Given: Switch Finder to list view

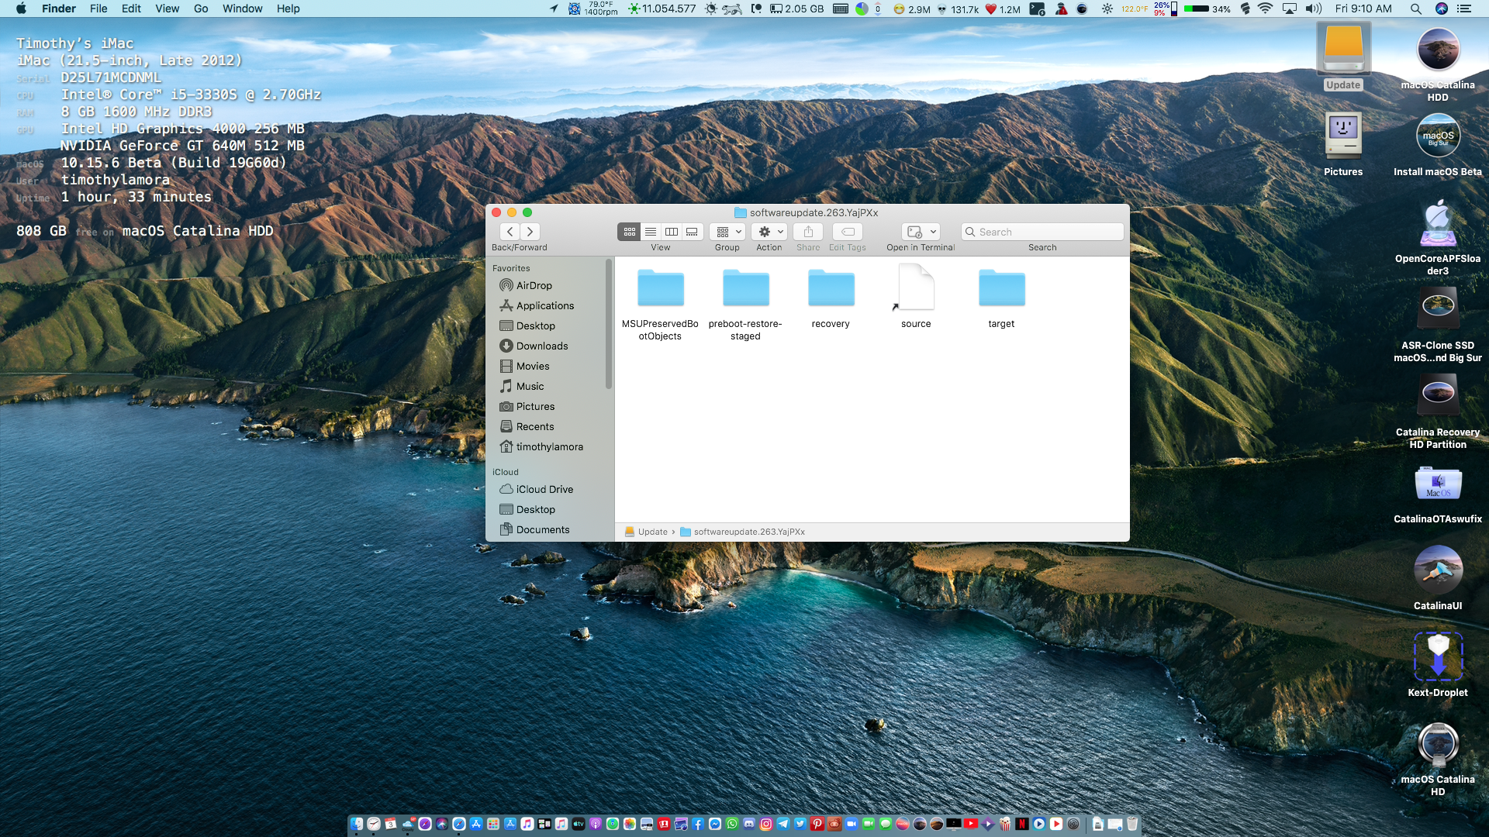Looking at the screenshot, I should tap(651, 232).
